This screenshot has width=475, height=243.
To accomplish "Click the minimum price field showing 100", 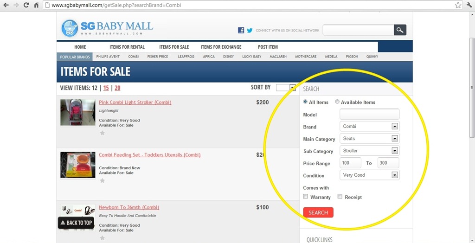I will [351, 163].
